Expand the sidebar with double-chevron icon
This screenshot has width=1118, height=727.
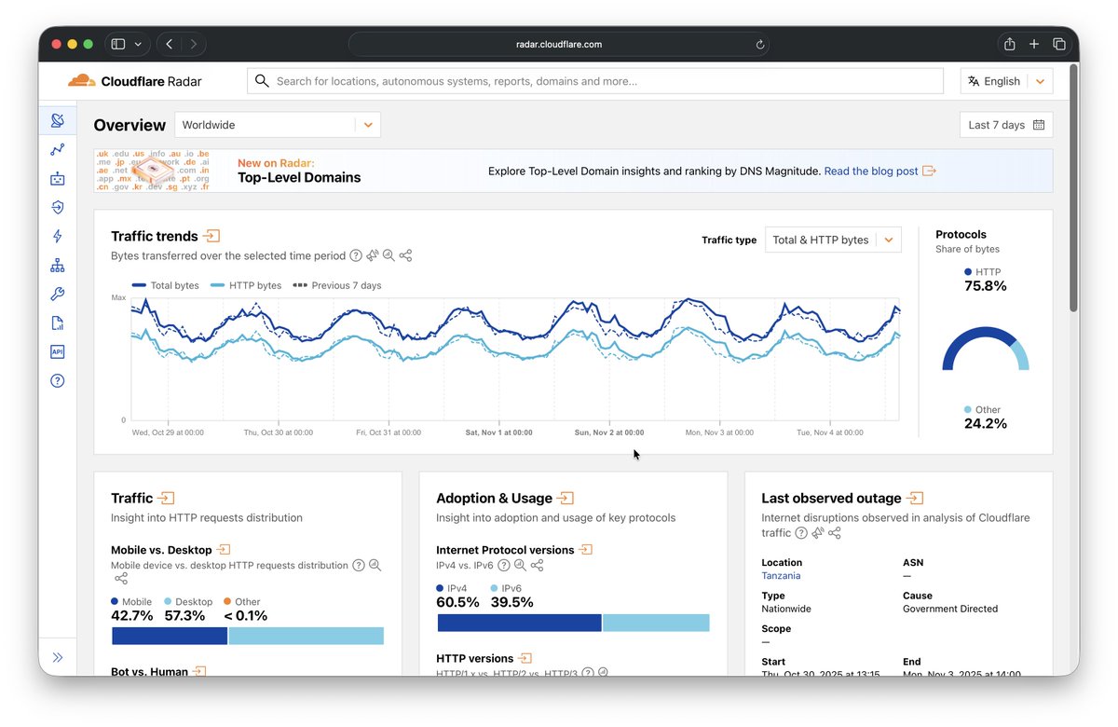(58, 657)
